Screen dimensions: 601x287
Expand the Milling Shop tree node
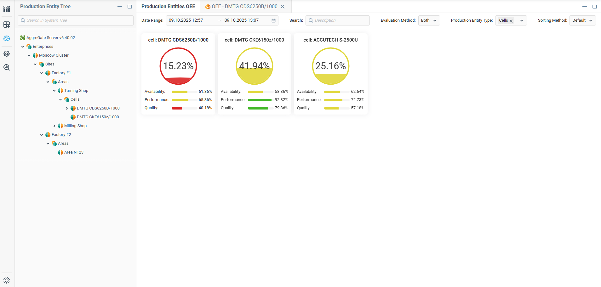tap(54, 126)
